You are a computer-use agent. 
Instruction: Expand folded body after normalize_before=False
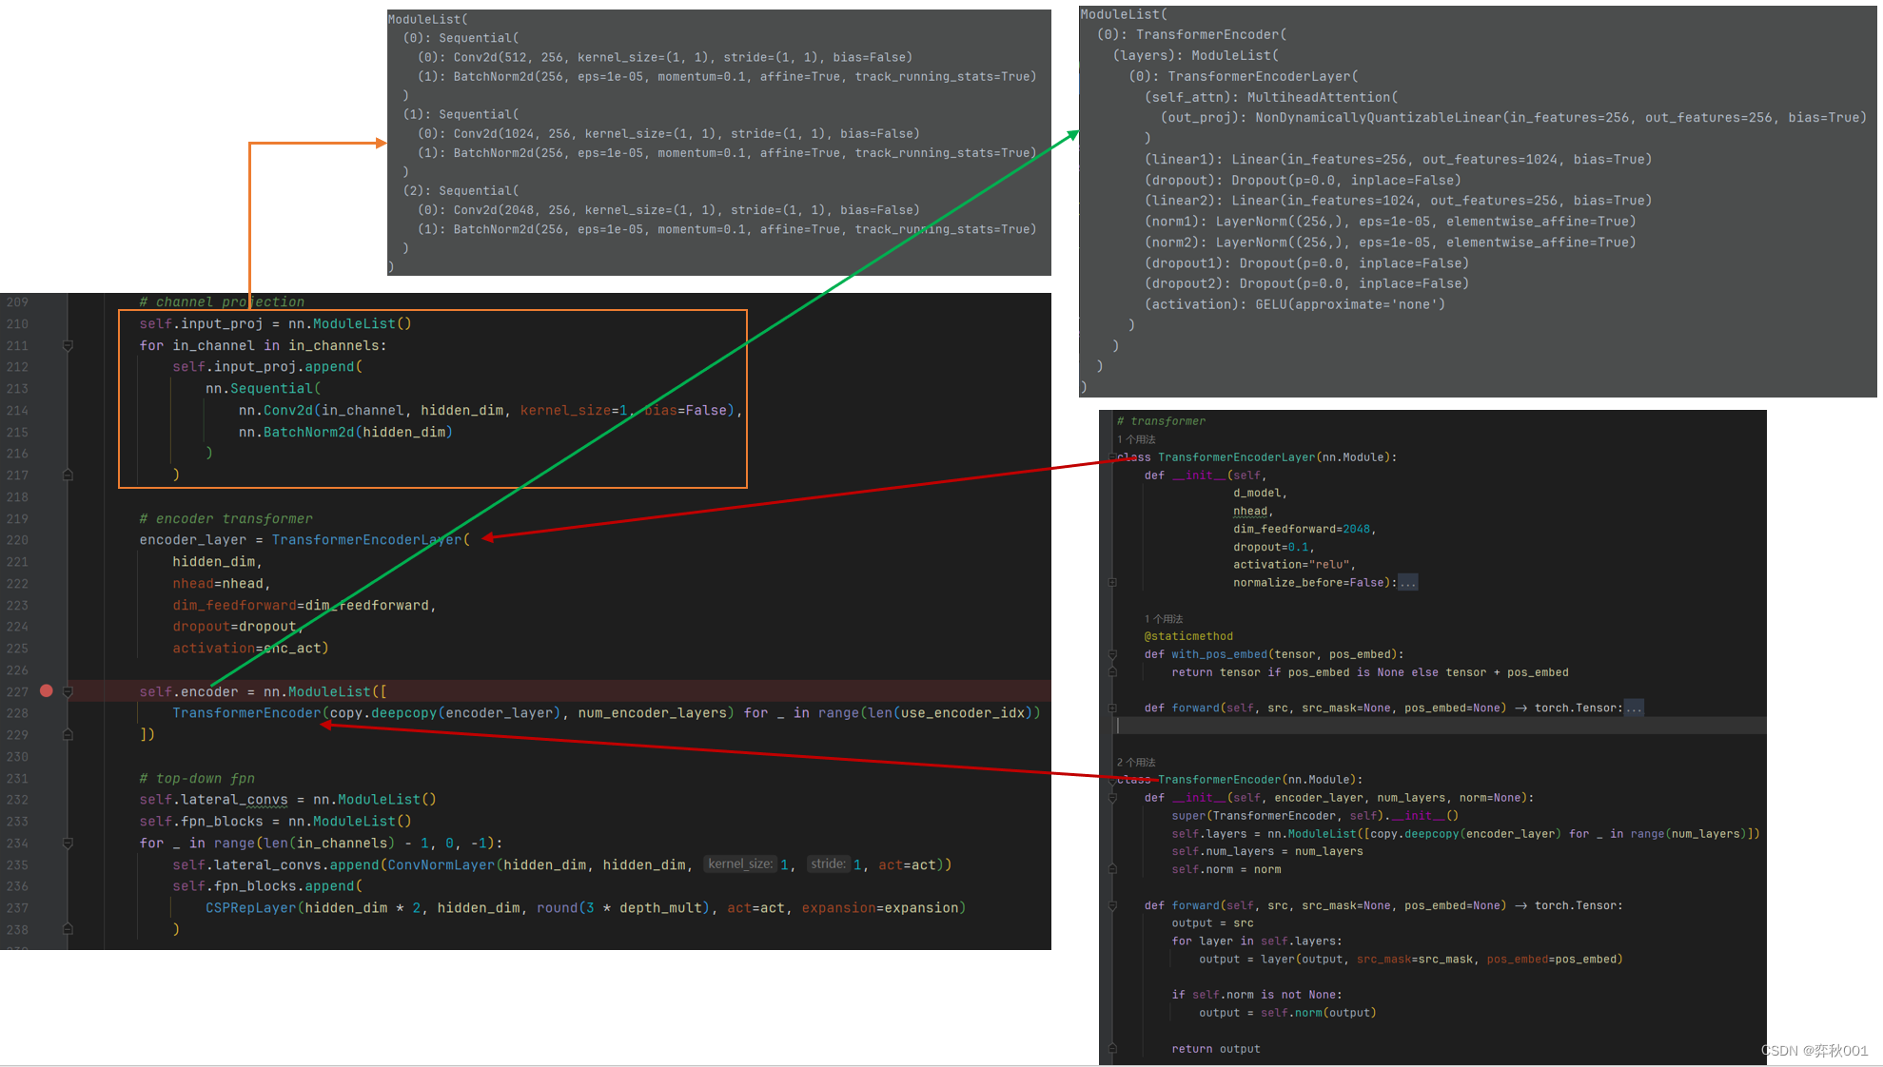click(x=1408, y=582)
